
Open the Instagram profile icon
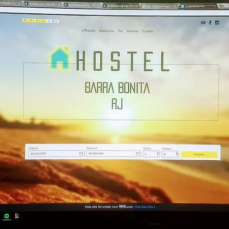[217, 22]
